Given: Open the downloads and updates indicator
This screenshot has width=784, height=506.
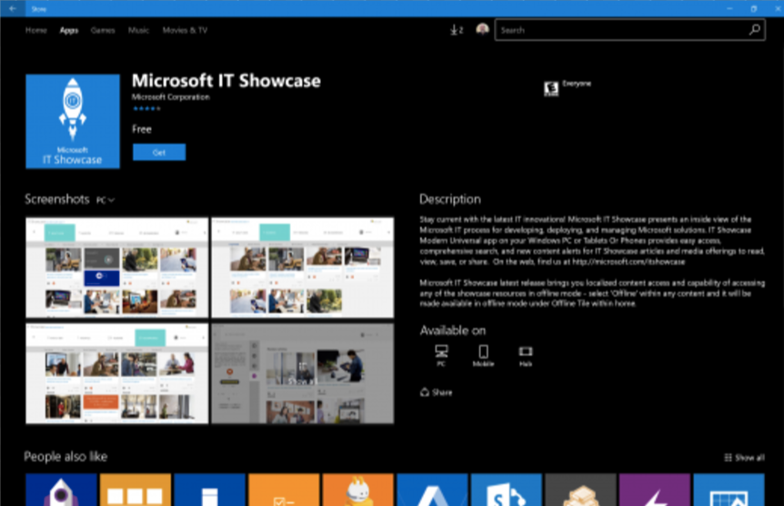Looking at the screenshot, I should [x=456, y=30].
